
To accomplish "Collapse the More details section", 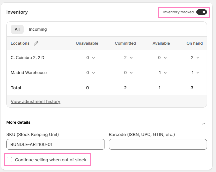I will (x=204, y=124).
